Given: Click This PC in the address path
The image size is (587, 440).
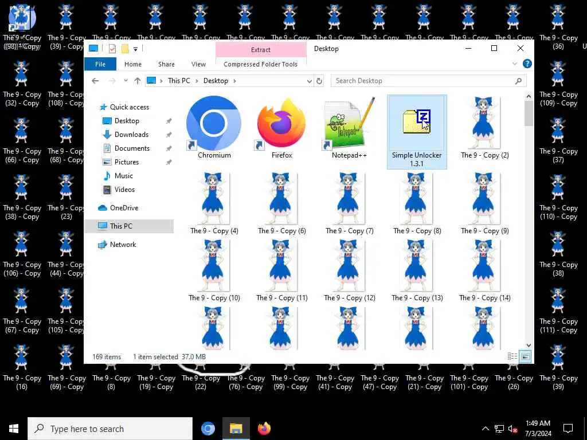Looking at the screenshot, I should (179, 81).
